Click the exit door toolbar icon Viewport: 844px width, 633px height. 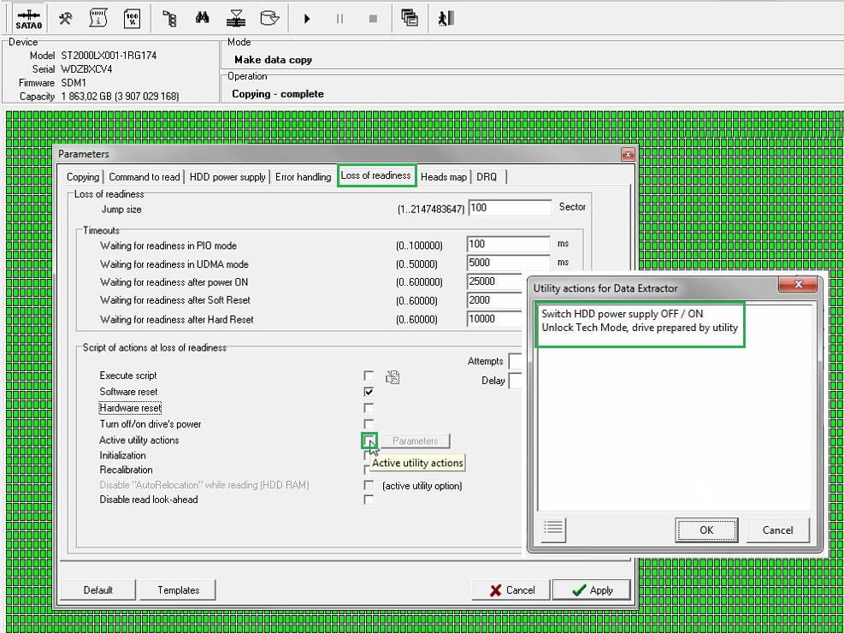coord(445,18)
